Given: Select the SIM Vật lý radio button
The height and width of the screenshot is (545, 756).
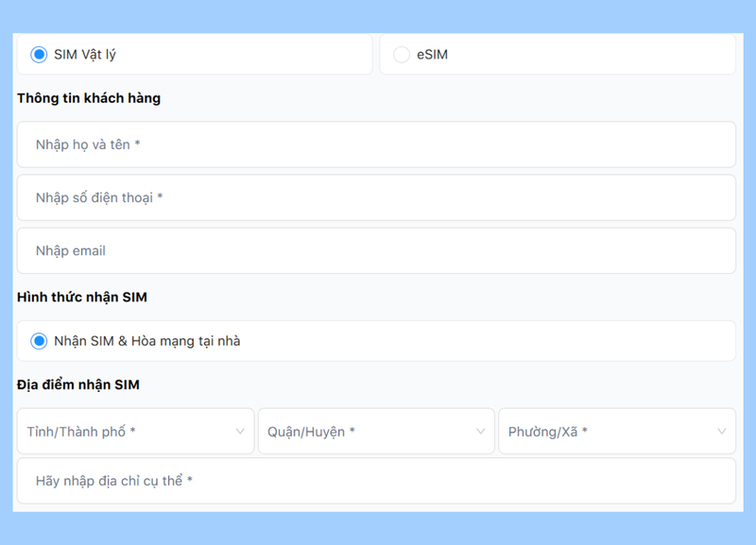Looking at the screenshot, I should (x=39, y=55).
